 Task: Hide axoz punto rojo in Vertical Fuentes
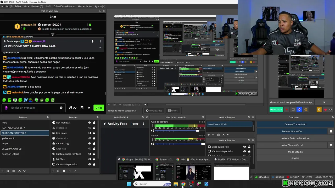(244, 147)
